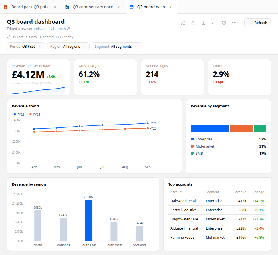
Task: Click the Net new logos 214 value
Action: tap(152, 74)
